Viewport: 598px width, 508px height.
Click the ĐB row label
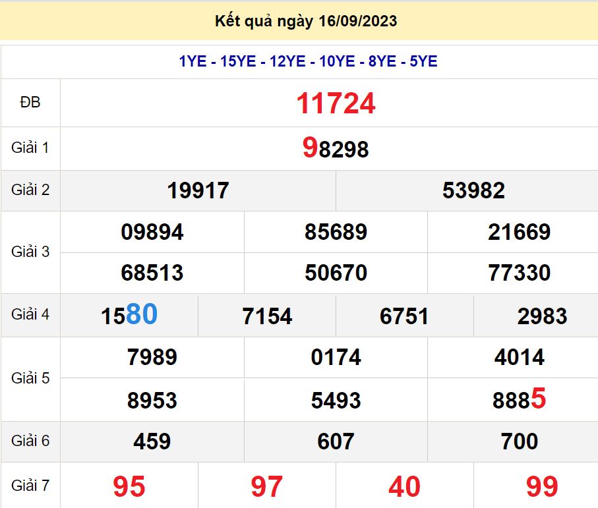click(30, 102)
